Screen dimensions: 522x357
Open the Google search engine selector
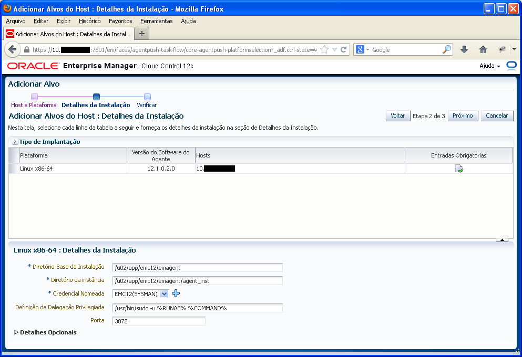(363, 49)
